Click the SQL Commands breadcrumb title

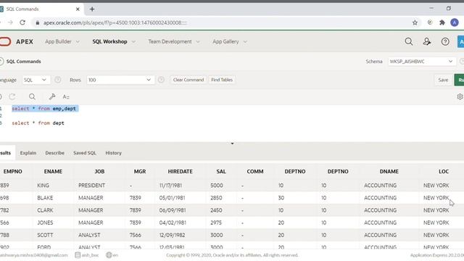click(24, 61)
